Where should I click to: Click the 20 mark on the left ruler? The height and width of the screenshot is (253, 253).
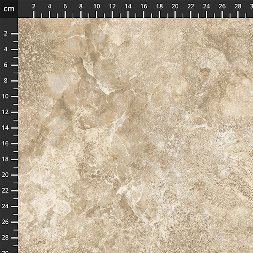(x=6, y=175)
